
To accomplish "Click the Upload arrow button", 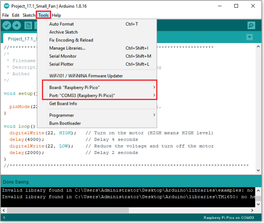I will click(17, 26).
